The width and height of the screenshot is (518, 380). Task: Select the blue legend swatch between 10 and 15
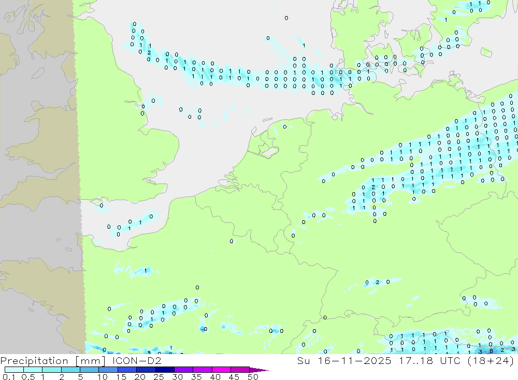click(x=108, y=370)
